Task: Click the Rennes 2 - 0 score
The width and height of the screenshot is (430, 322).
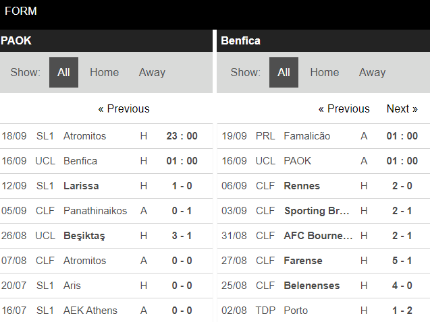Action: tap(402, 186)
